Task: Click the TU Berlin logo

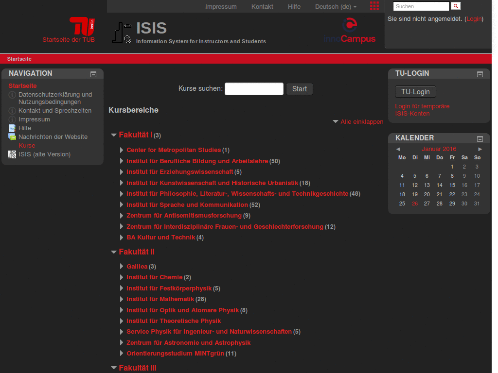Action: coord(82,26)
